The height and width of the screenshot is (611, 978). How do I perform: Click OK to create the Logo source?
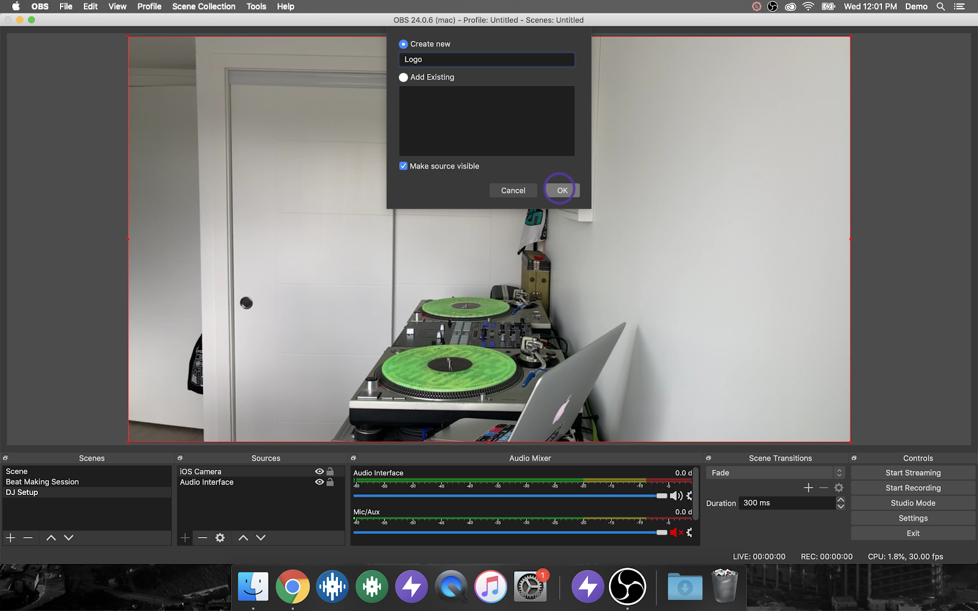[562, 191]
